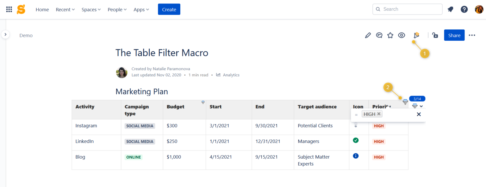Open the app switcher grid icon

[x=9, y=9]
